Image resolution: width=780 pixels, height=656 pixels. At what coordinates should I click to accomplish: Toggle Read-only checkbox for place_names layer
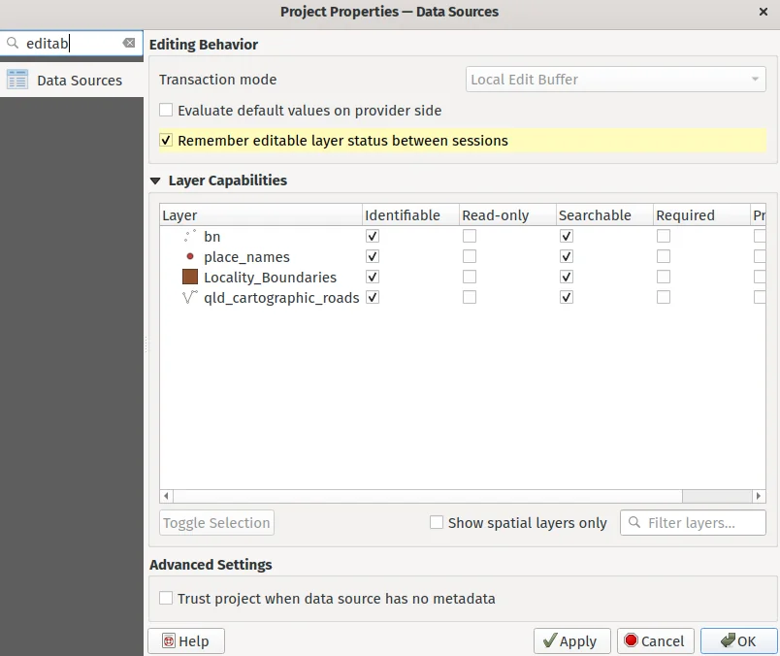(x=470, y=257)
